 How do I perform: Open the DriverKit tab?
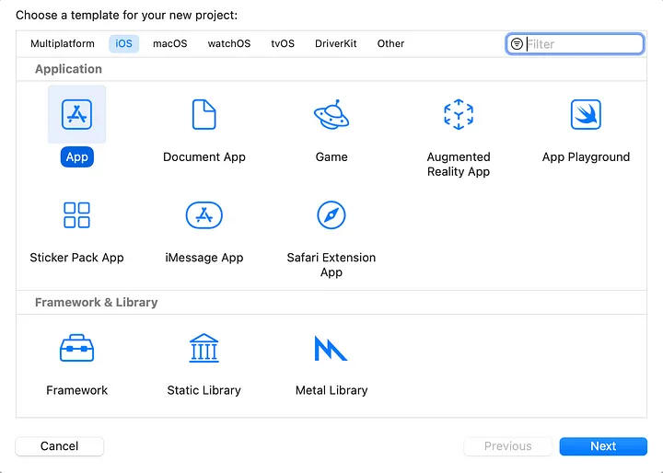336,43
